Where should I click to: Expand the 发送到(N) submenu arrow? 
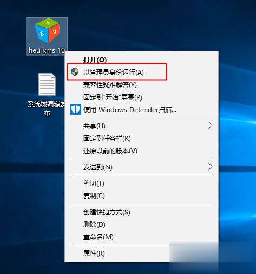click(210, 167)
